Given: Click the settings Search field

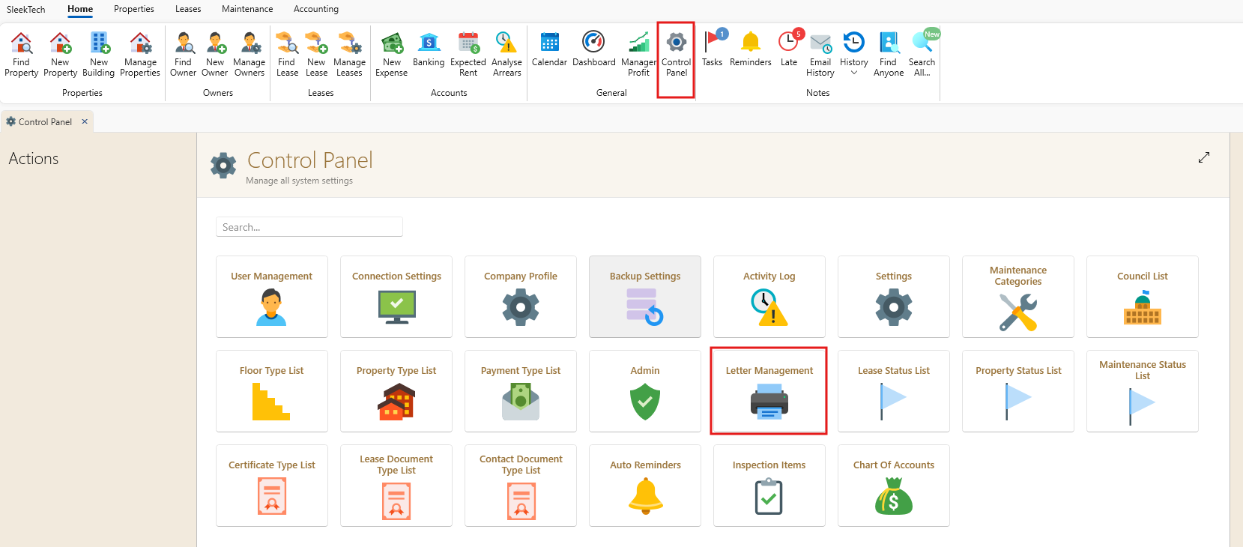Looking at the screenshot, I should 309,227.
